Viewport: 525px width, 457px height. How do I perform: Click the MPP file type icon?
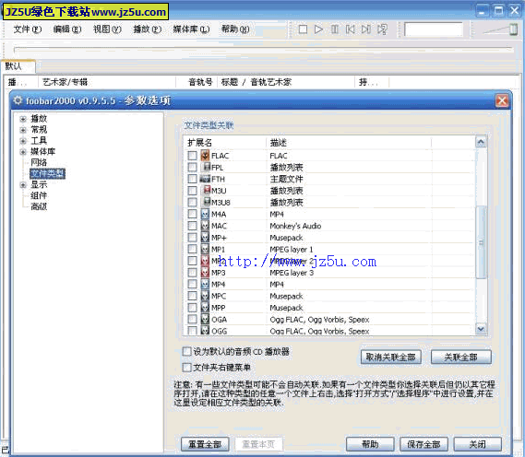(205, 308)
